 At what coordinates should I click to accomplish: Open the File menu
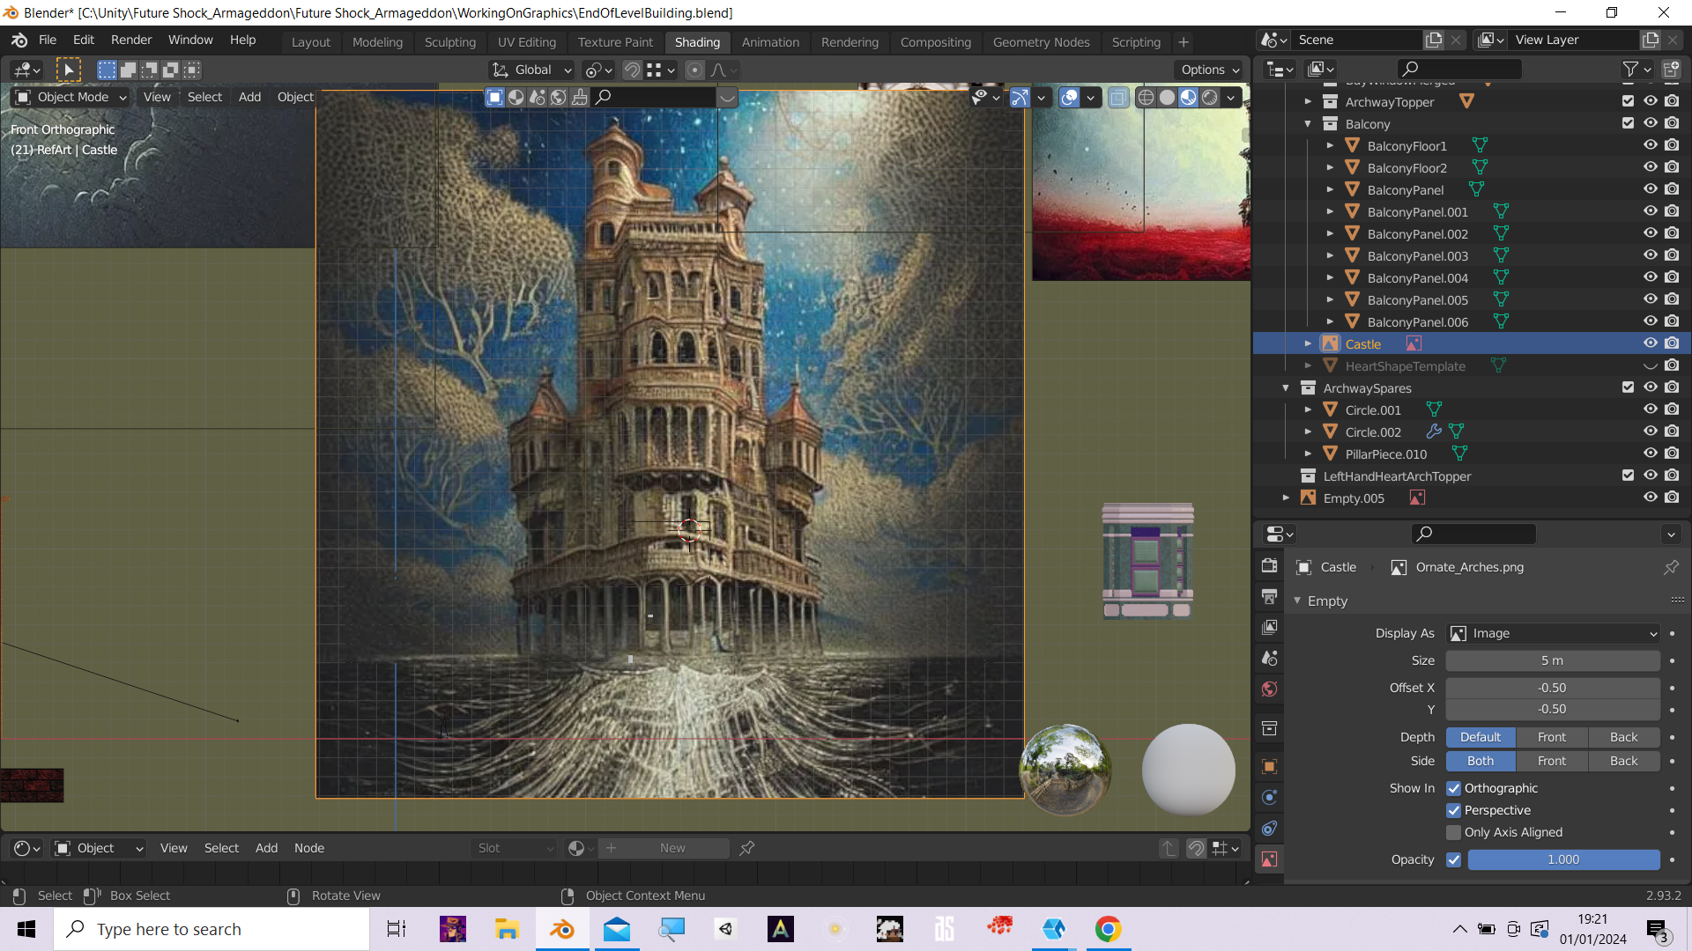pyautogui.click(x=48, y=40)
